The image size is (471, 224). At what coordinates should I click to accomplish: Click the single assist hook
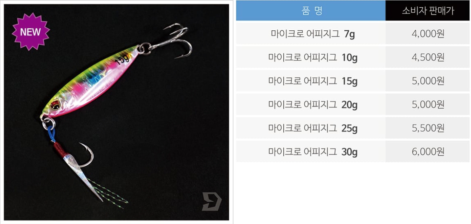pyautogui.click(x=85, y=155)
